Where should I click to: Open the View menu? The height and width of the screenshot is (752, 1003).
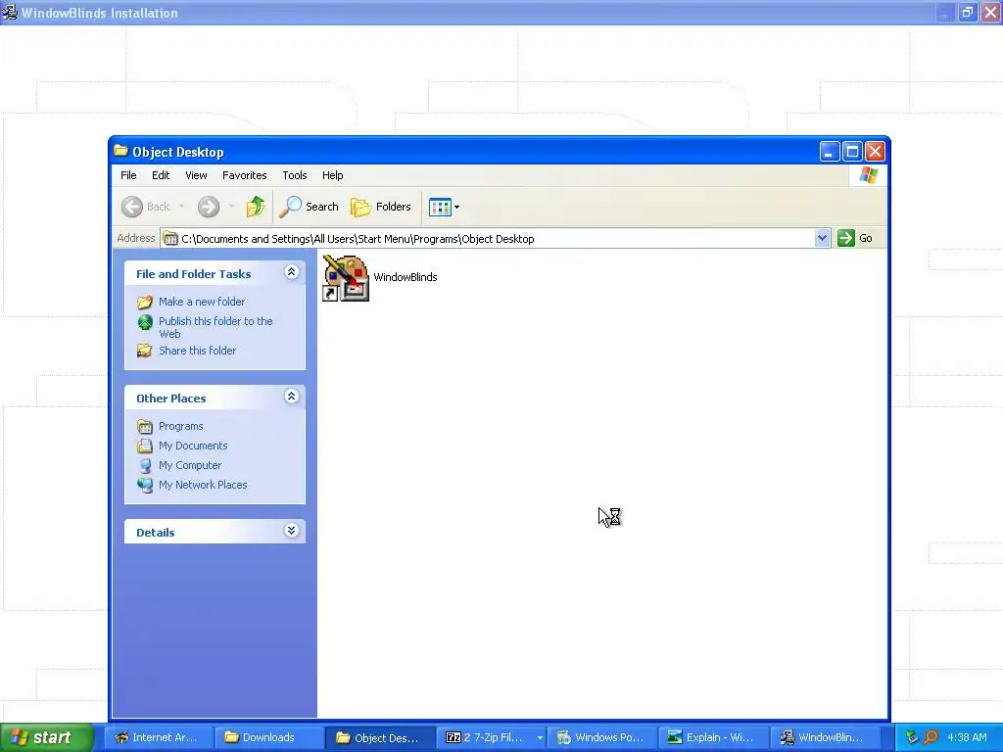click(x=196, y=175)
